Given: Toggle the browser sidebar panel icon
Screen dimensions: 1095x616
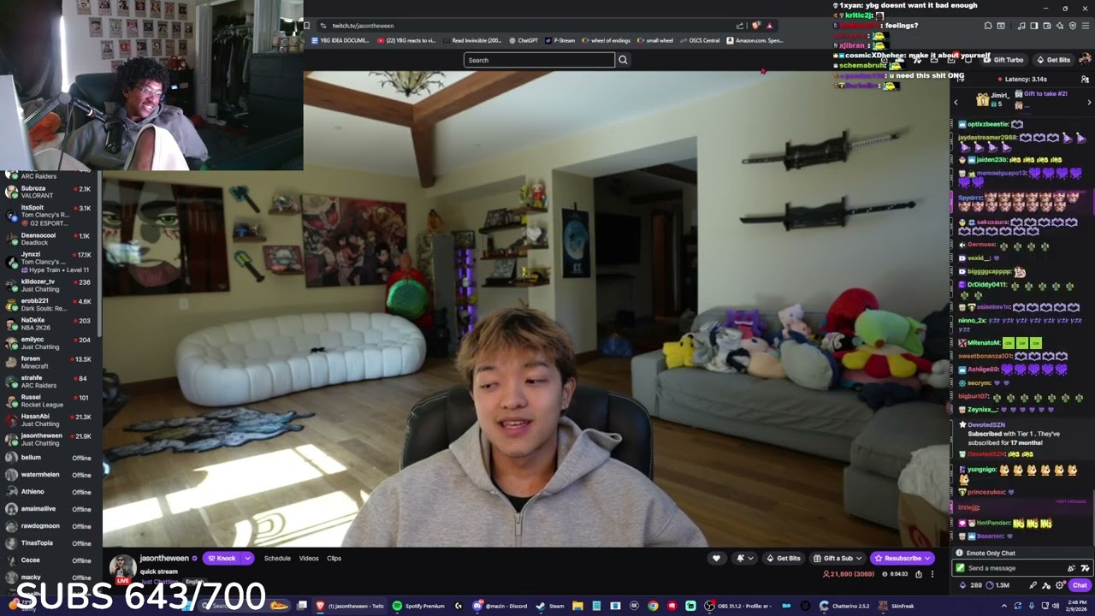Looking at the screenshot, I should pyautogui.click(x=1033, y=26).
